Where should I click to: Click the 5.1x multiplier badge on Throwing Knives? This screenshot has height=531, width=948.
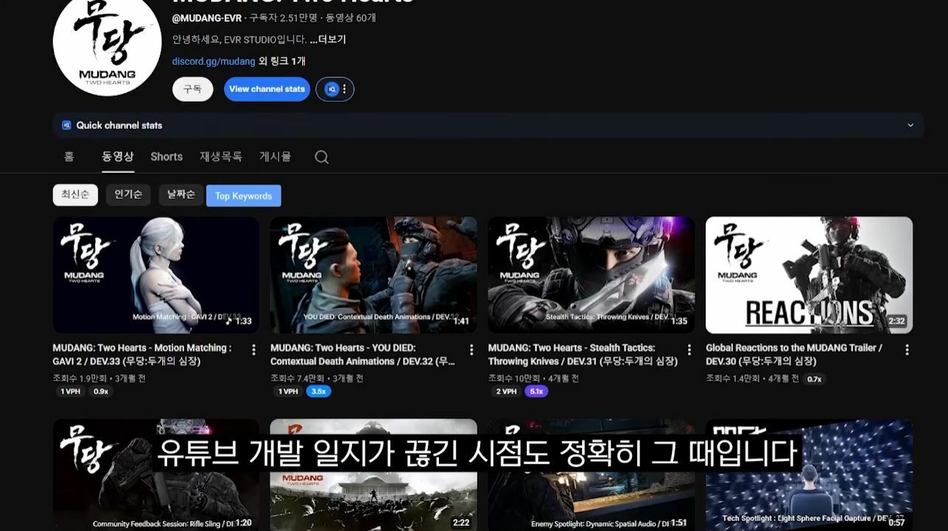(536, 392)
